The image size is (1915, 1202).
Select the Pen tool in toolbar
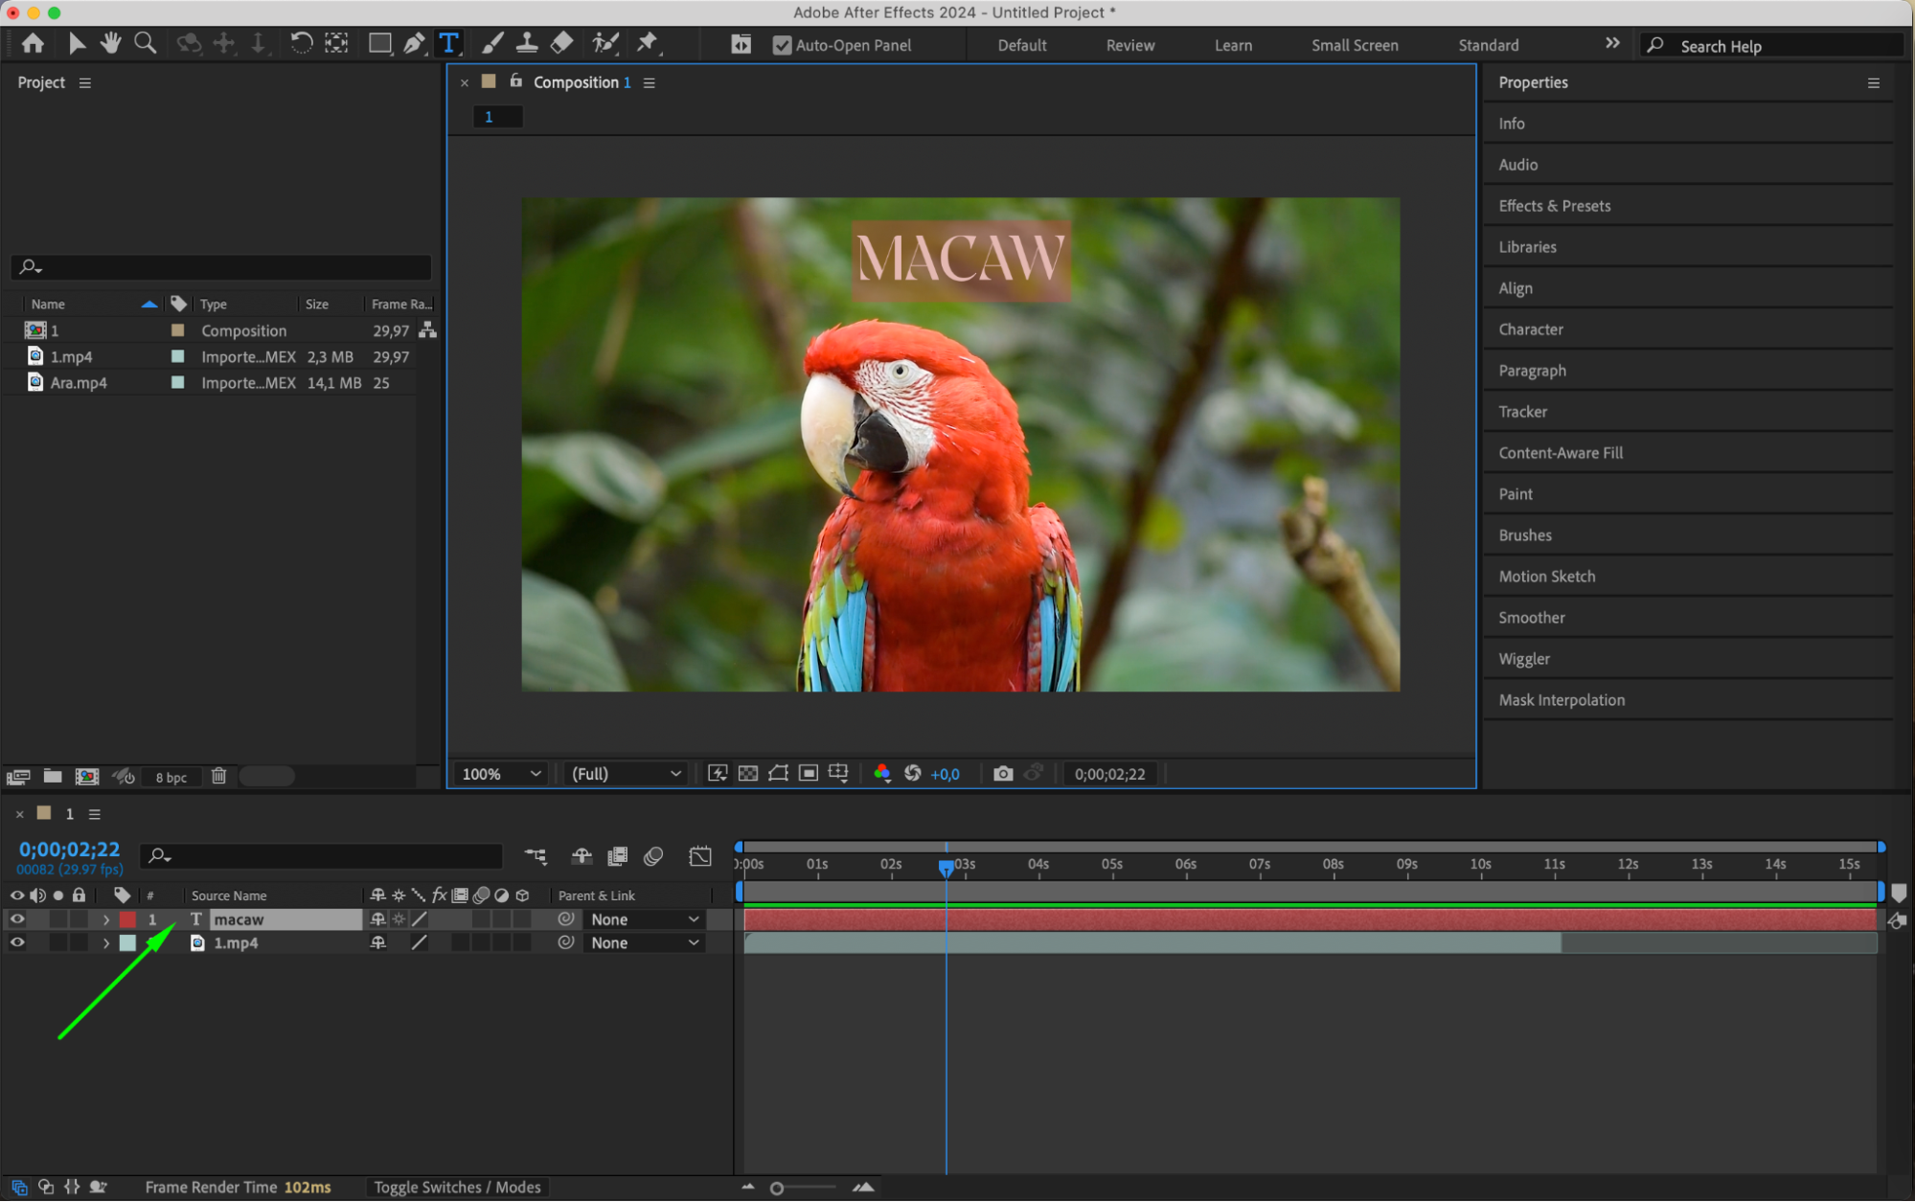(x=414, y=43)
